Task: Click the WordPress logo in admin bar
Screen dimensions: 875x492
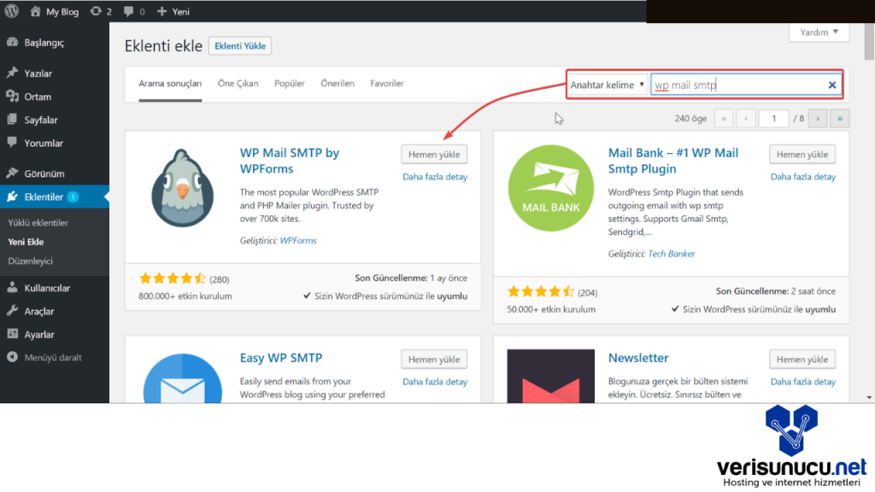Action: coord(12,12)
